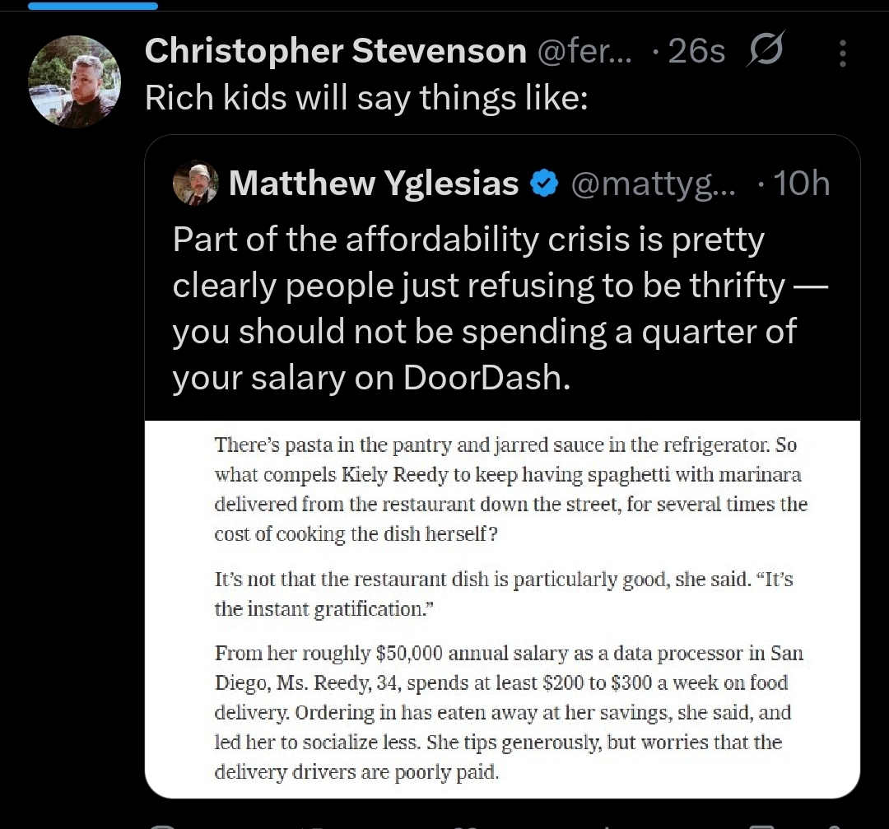Click the Christopher Stevenson display name
889x829 pixels.
click(335, 52)
